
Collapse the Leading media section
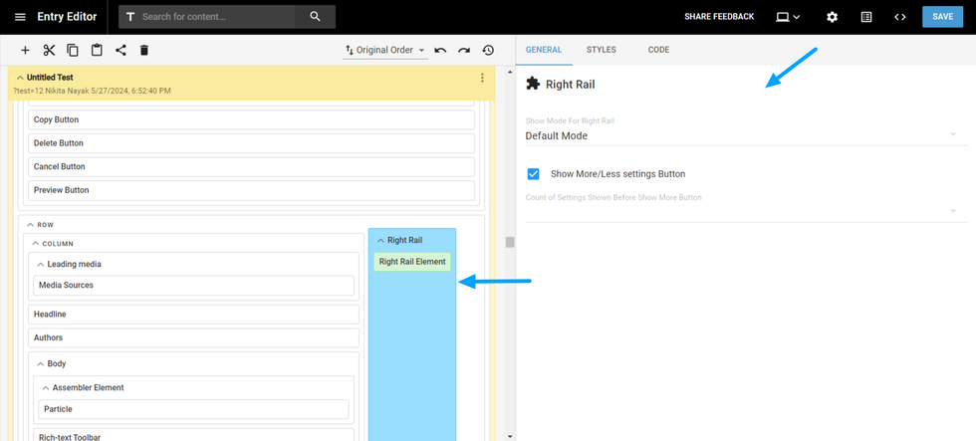(40, 264)
